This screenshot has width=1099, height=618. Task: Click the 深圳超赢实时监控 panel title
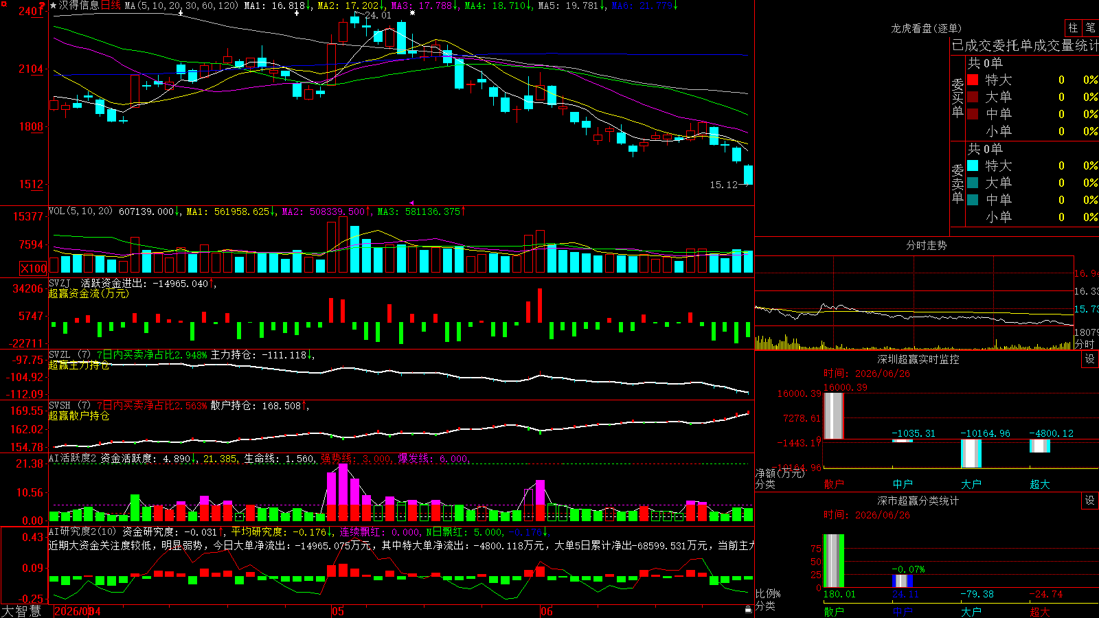[x=918, y=359]
